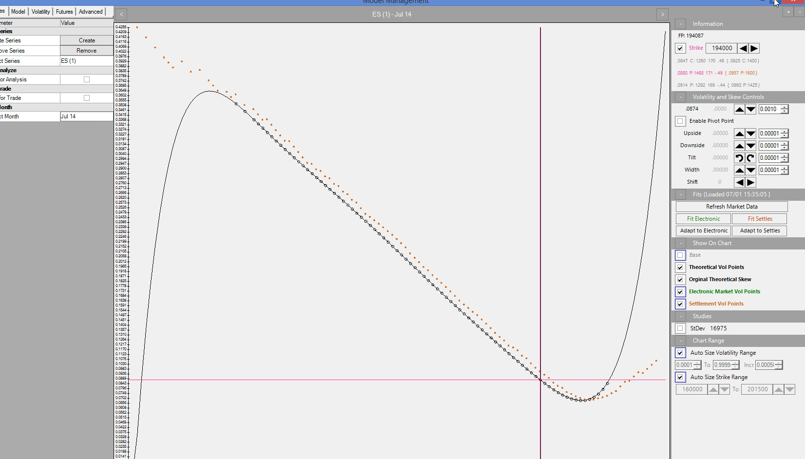This screenshot has width=805, height=459.
Task: Click the Width up arrow
Action: tap(740, 170)
